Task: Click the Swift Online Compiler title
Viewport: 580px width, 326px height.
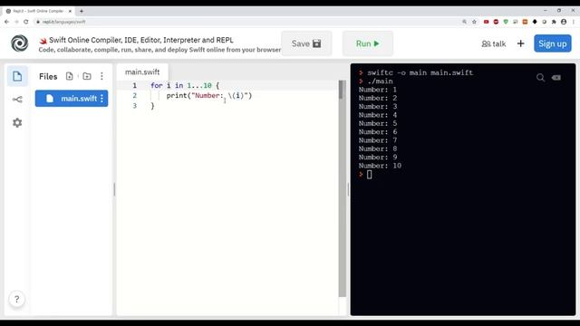Action: pos(141,40)
